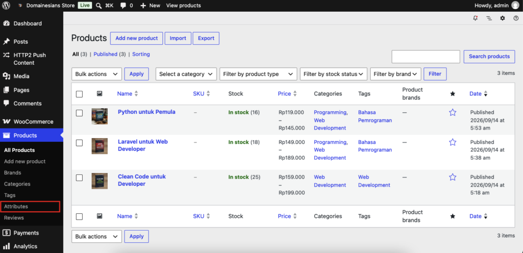Click the product search input field
523x253 pixels.
tap(426, 57)
